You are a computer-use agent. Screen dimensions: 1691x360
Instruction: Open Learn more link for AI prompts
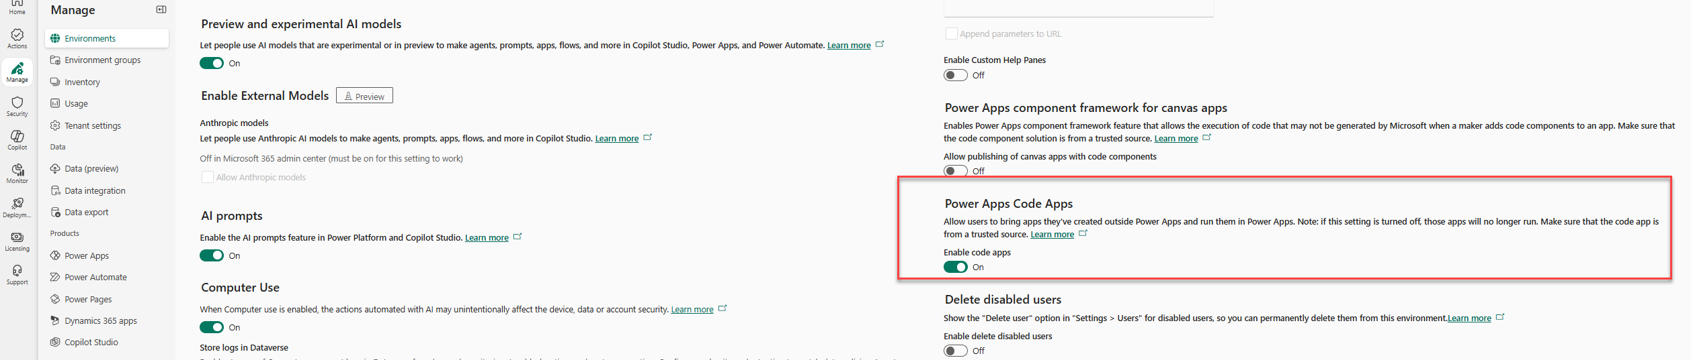click(487, 238)
